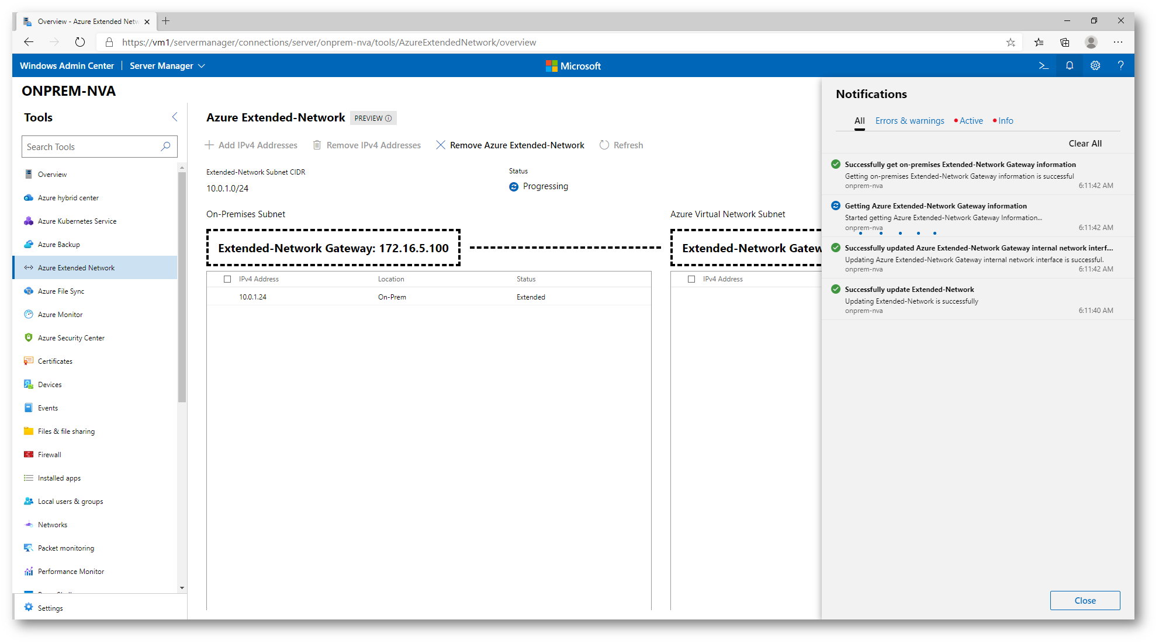Click Add IPv4 Addresses

pyautogui.click(x=251, y=145)
